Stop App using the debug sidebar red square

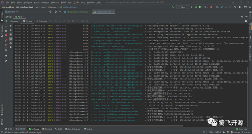[6, 35]
